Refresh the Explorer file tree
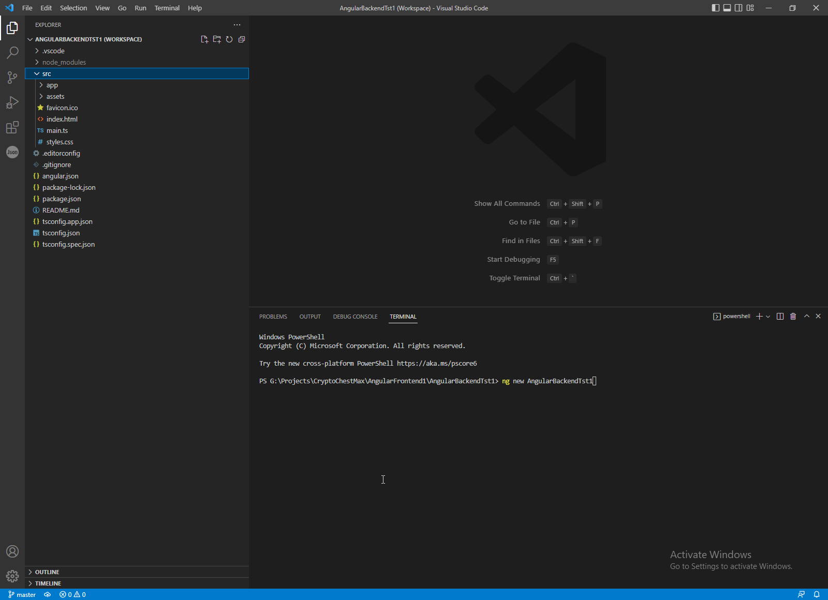The height and width of the screenshot is (600, 828). pyautogui.click(x=229, y=39)
